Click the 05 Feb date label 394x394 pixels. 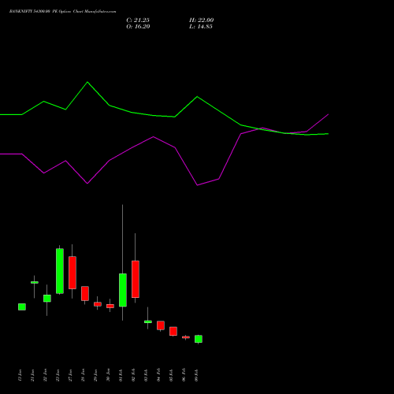click(171, 375)
